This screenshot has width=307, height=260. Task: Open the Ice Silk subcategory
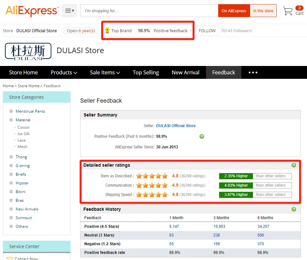point(23,134)
